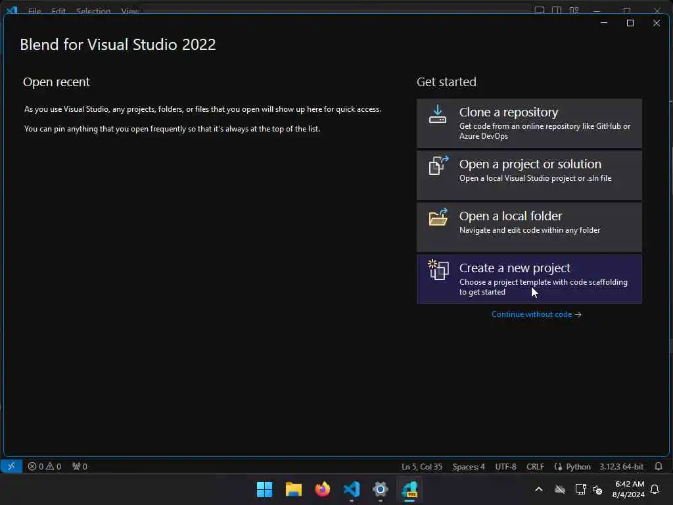This screenshot has height=505, width=673.
Task: Minimize the Blend for Visual Studio dialog
Action: [604, 23]
